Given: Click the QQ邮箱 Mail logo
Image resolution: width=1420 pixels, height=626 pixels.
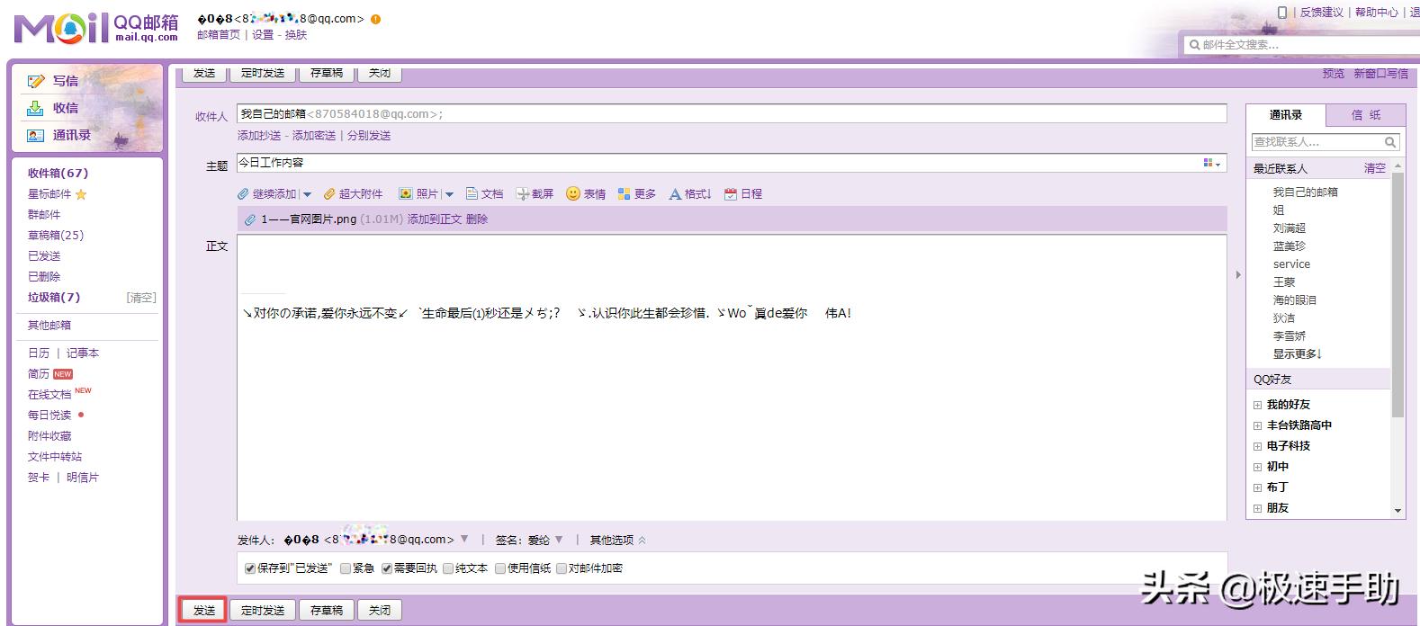Looking at the screenshot, I should (96, 28).
